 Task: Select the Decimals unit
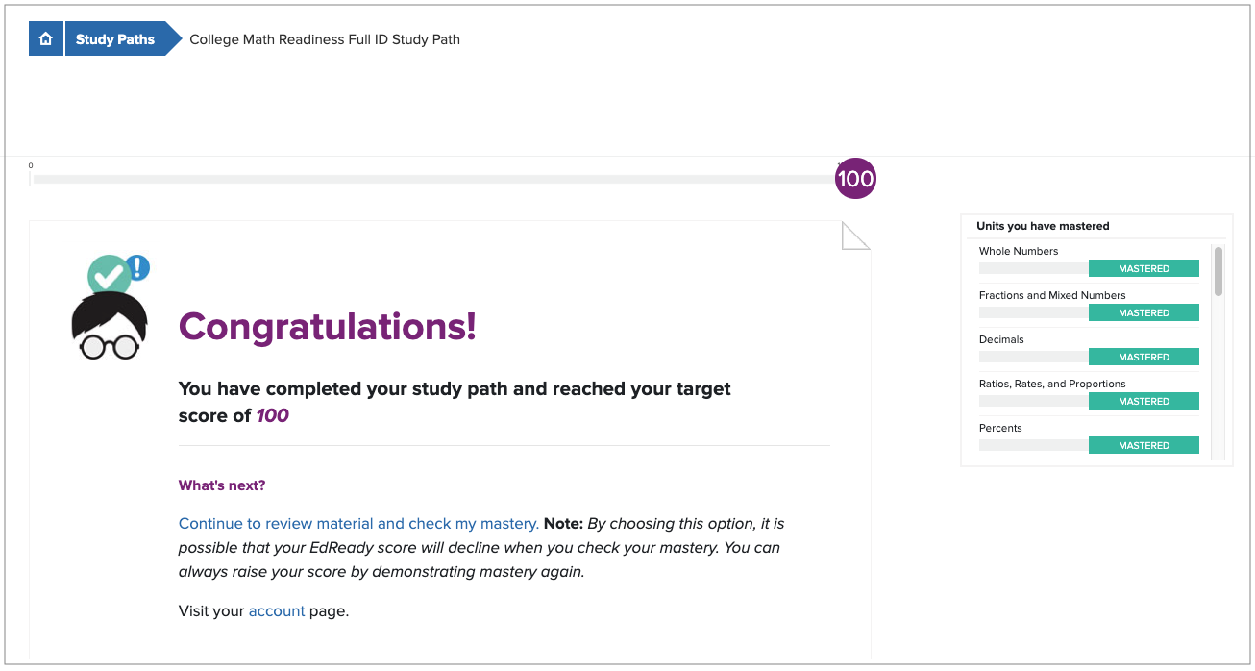click(x=1001, y=339)
